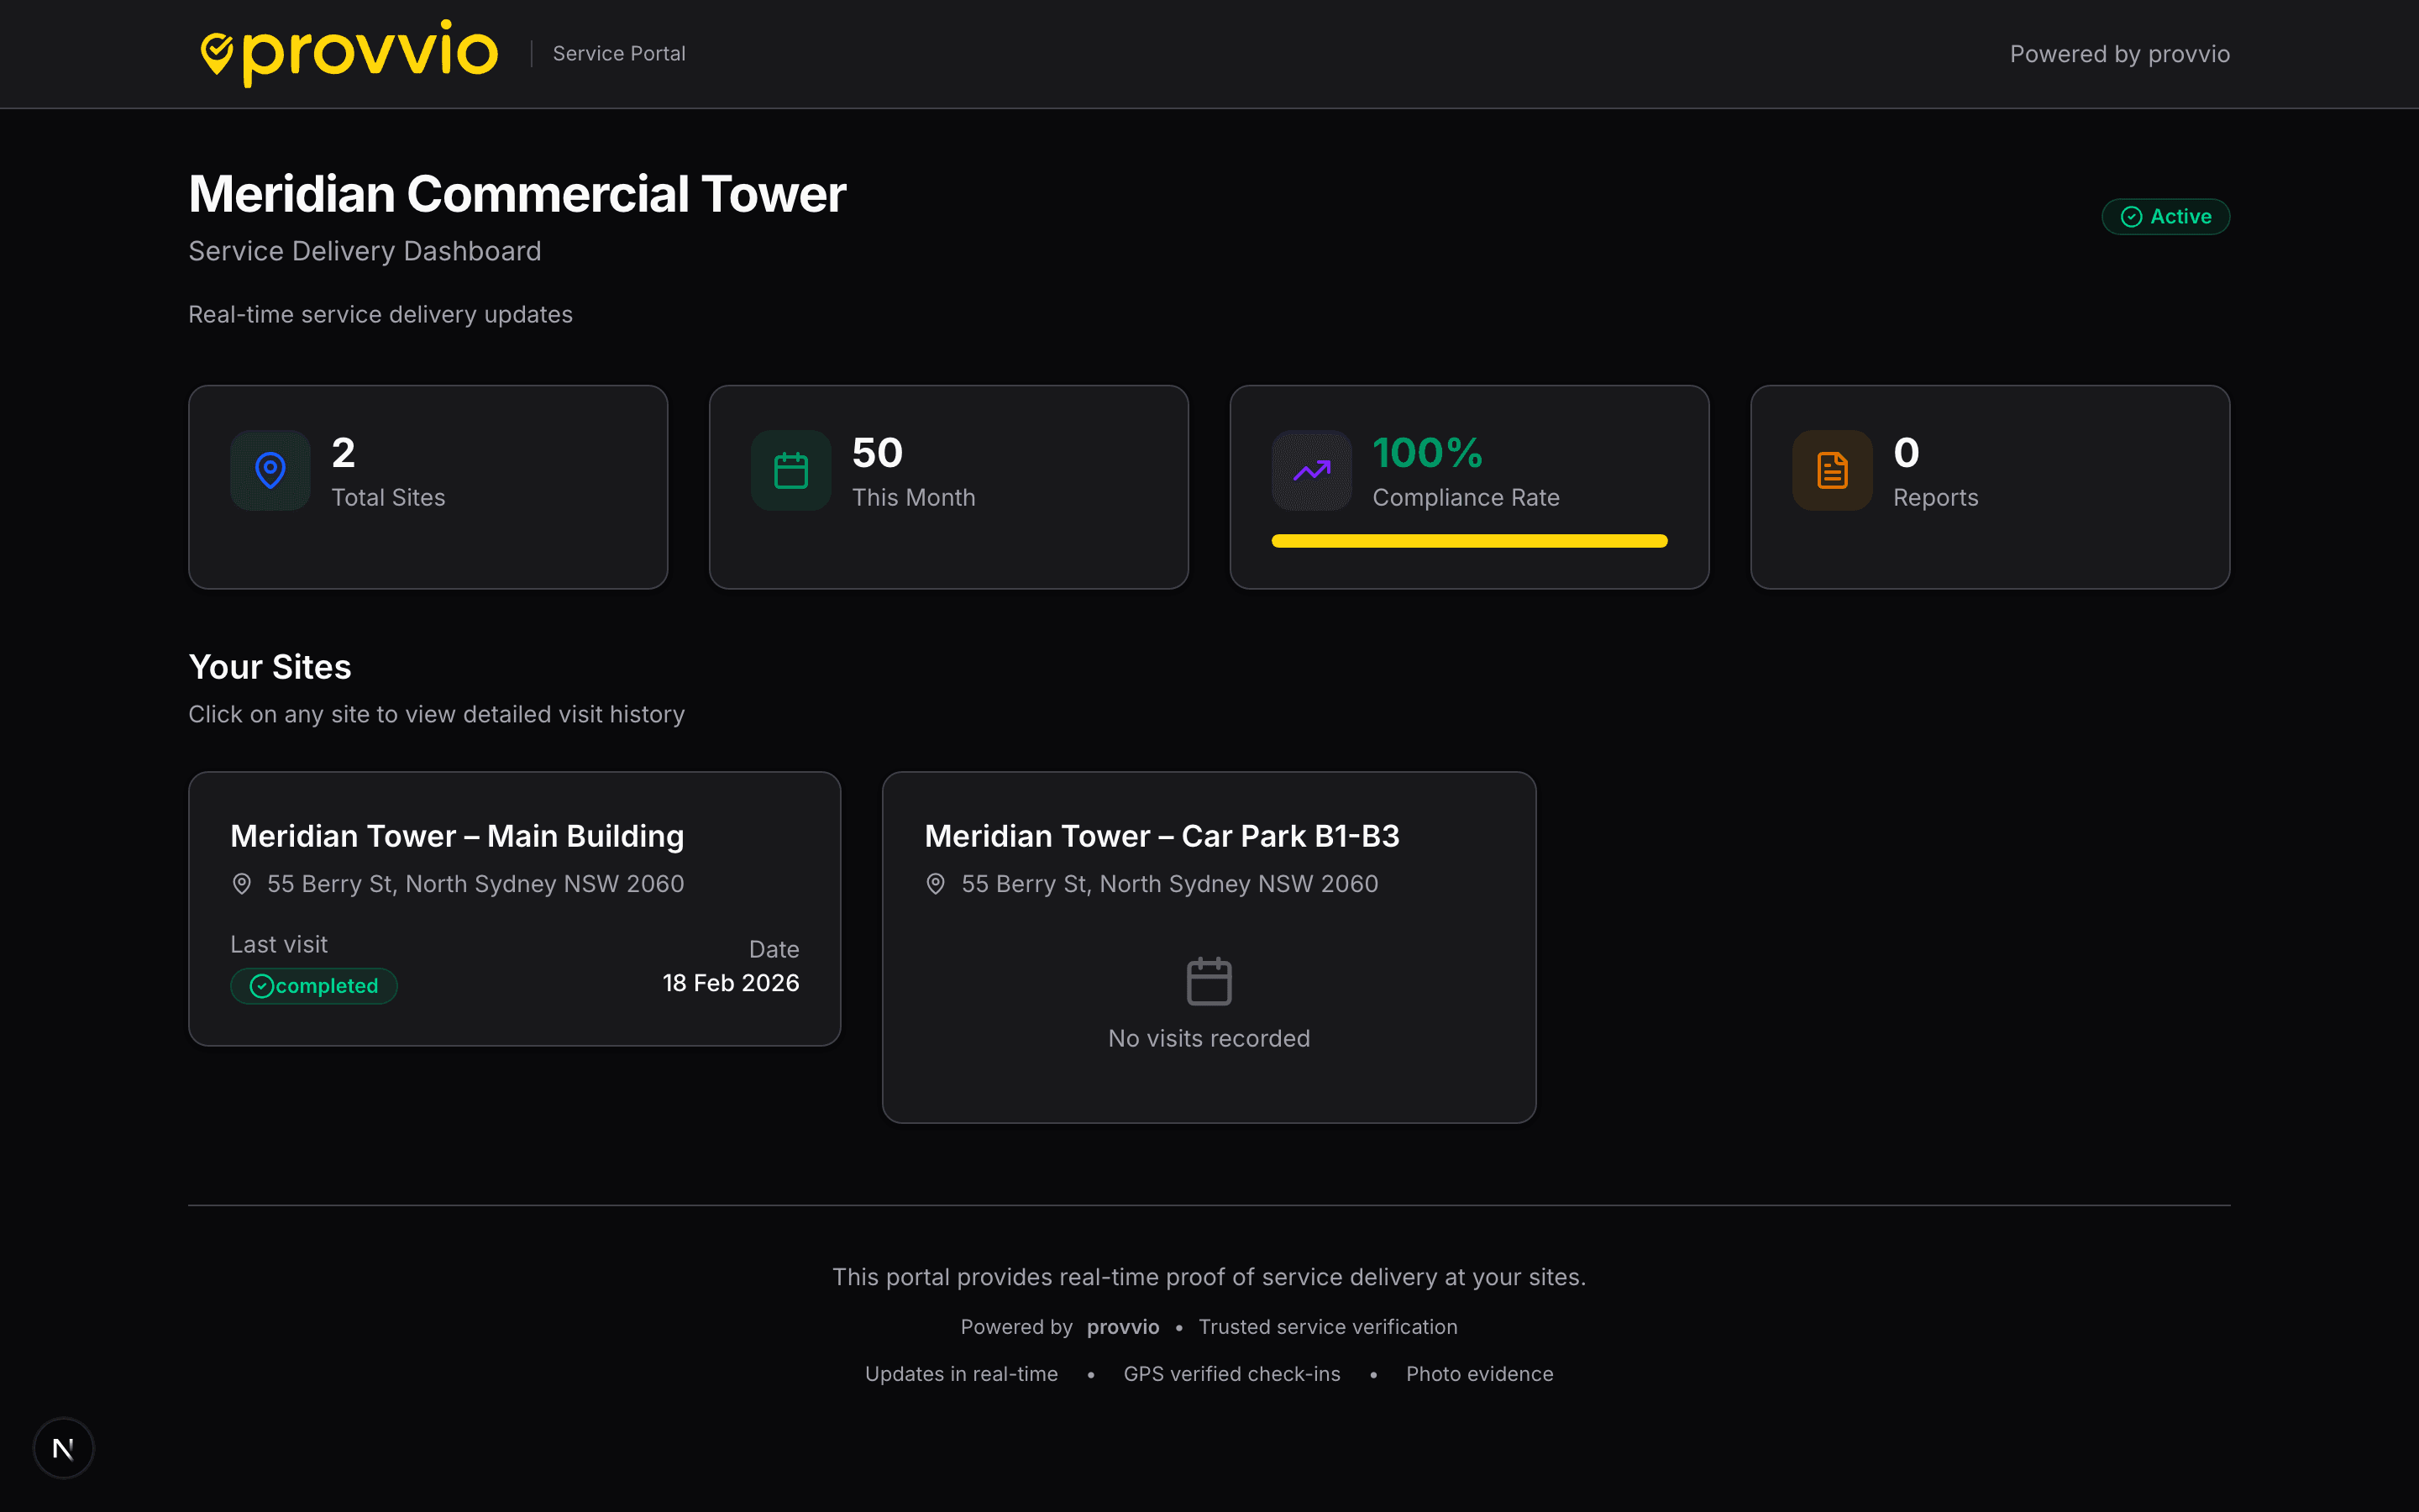2419x1512 pixels.
Task: Click the location pin icon on Total Sites card
Action: pos(270,470)
